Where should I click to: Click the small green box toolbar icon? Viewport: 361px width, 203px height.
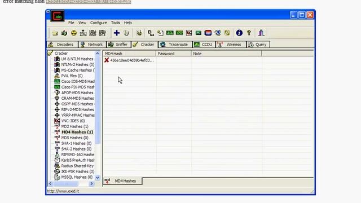click(x=199, y=33)
